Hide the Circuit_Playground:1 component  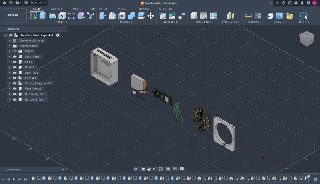pos(15,83)
